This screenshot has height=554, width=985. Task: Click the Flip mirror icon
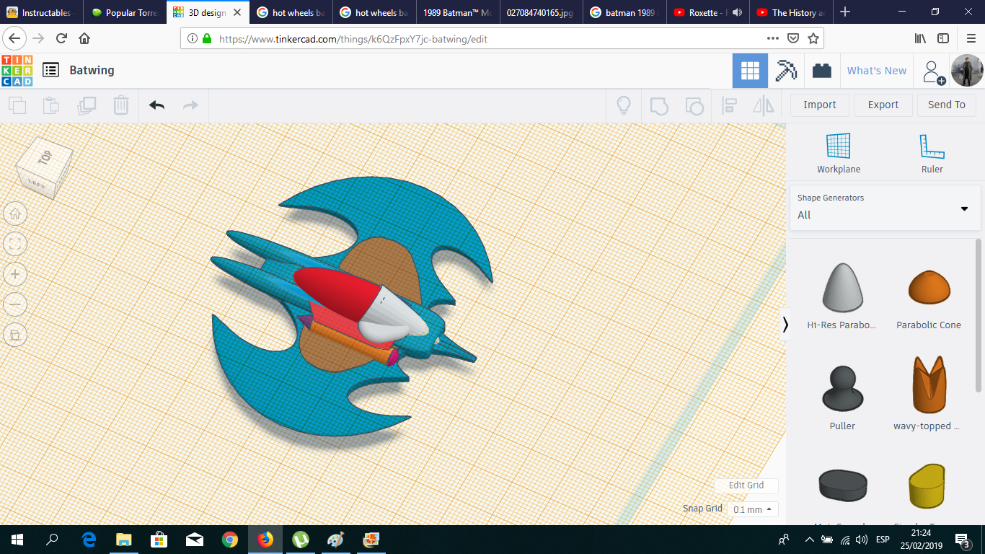click(x=763, y=105)
